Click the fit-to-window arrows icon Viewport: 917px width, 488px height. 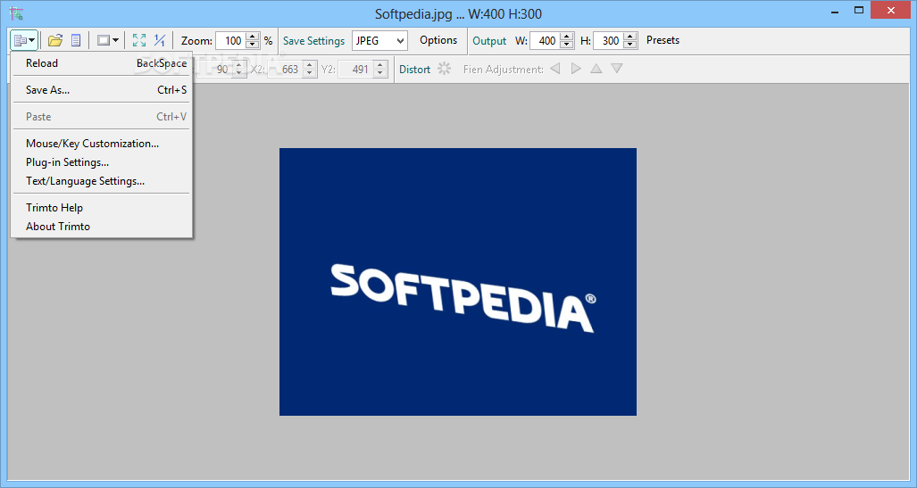tap(139, 40)
